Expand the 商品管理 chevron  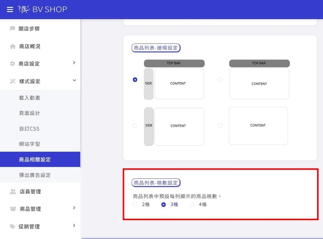coord(74,208)
